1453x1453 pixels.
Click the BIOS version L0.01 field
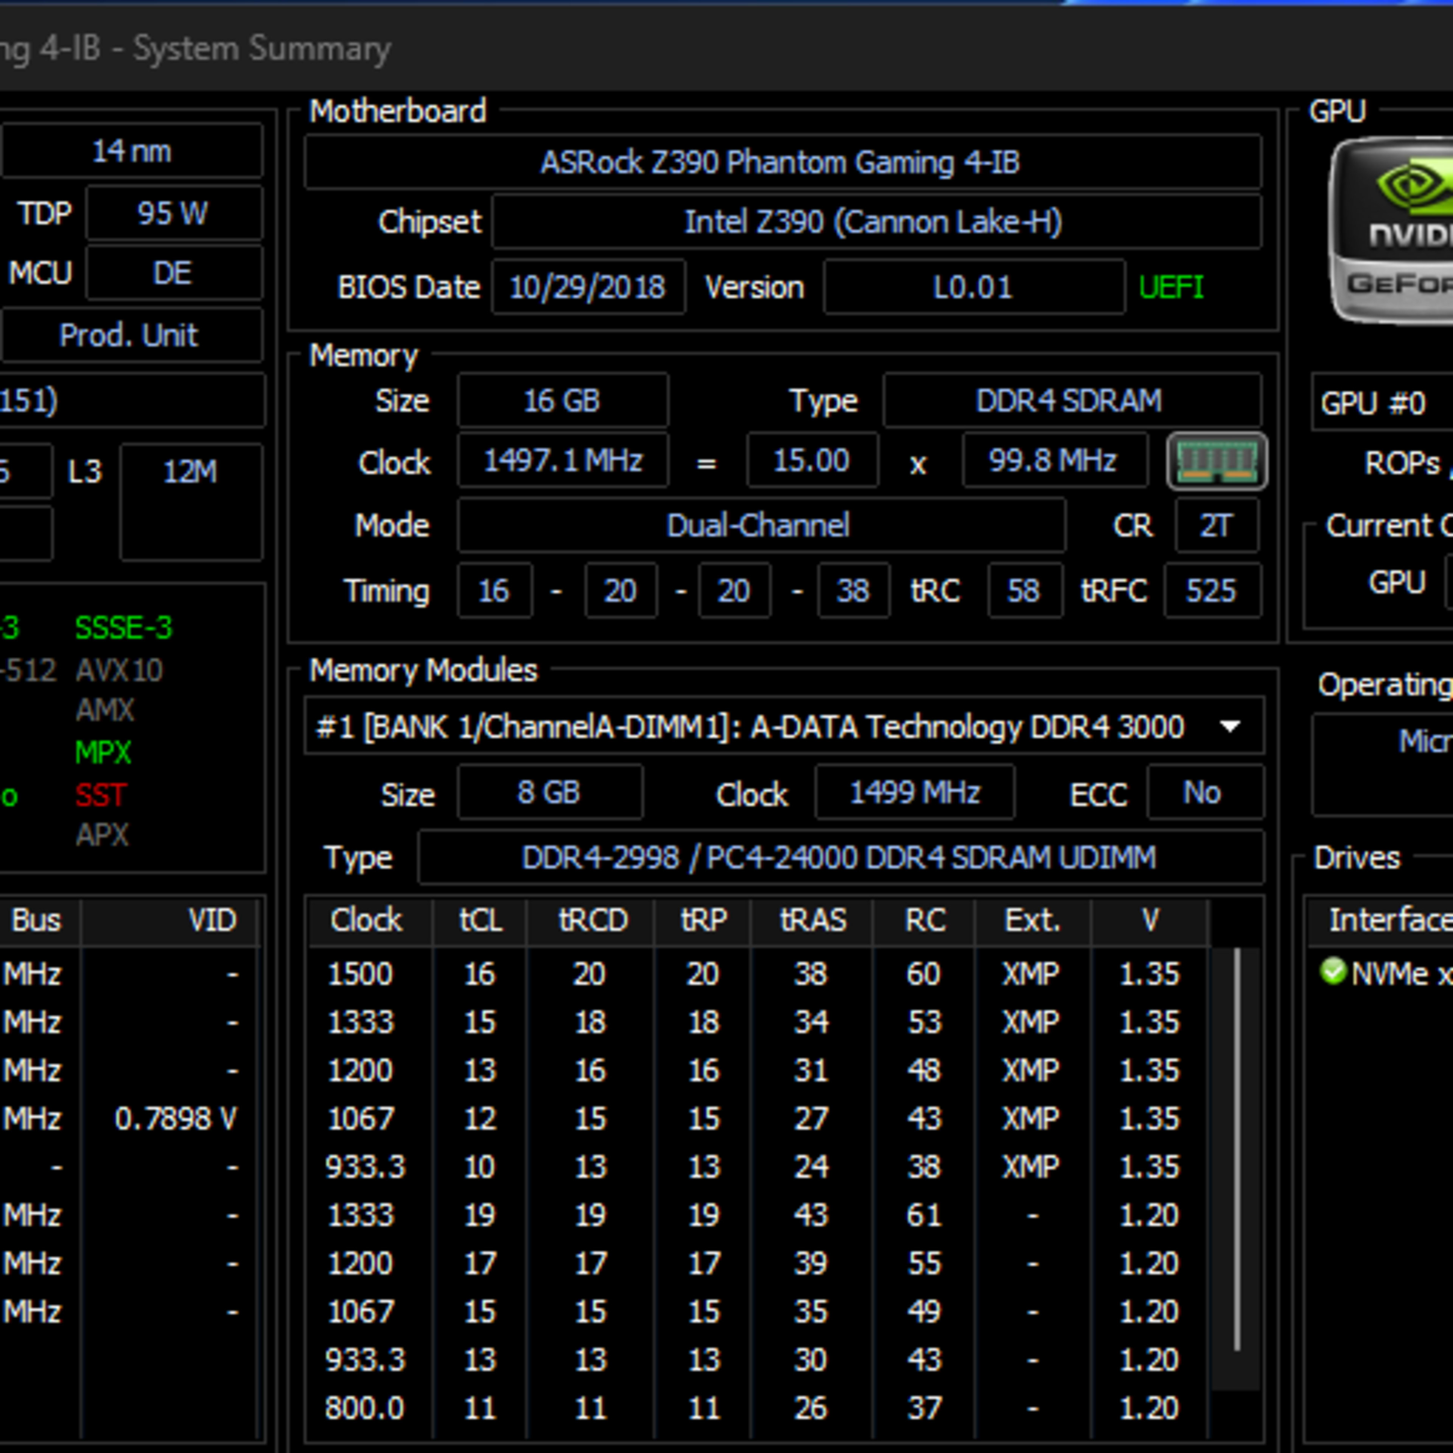click(x=974, y=287)
